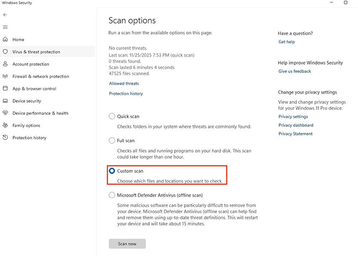Click the 'Last scan: 11/25/2025 7:53 PM' line
358x256 pixels.
coord(151,55)
